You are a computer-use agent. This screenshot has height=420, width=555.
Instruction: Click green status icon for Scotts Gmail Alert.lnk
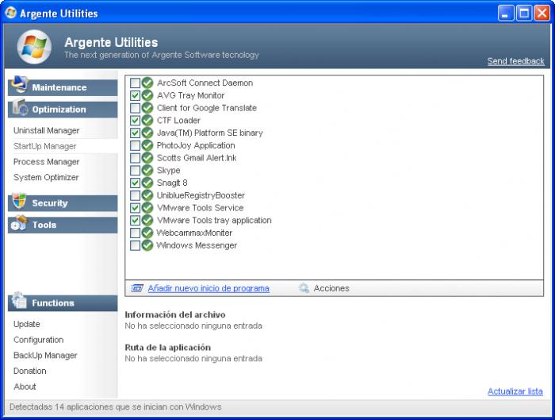tap(147, 158)
